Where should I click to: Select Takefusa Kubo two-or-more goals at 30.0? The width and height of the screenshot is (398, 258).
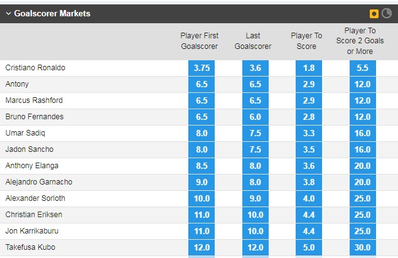pos(363,247)
